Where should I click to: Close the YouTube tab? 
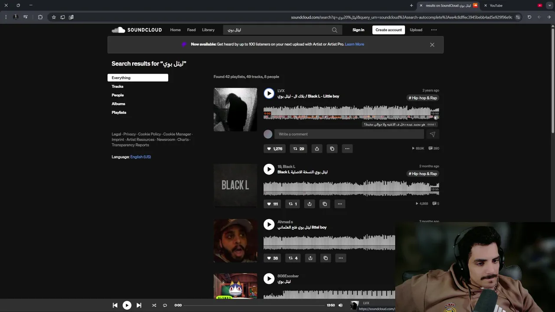[x=485, y=5]
